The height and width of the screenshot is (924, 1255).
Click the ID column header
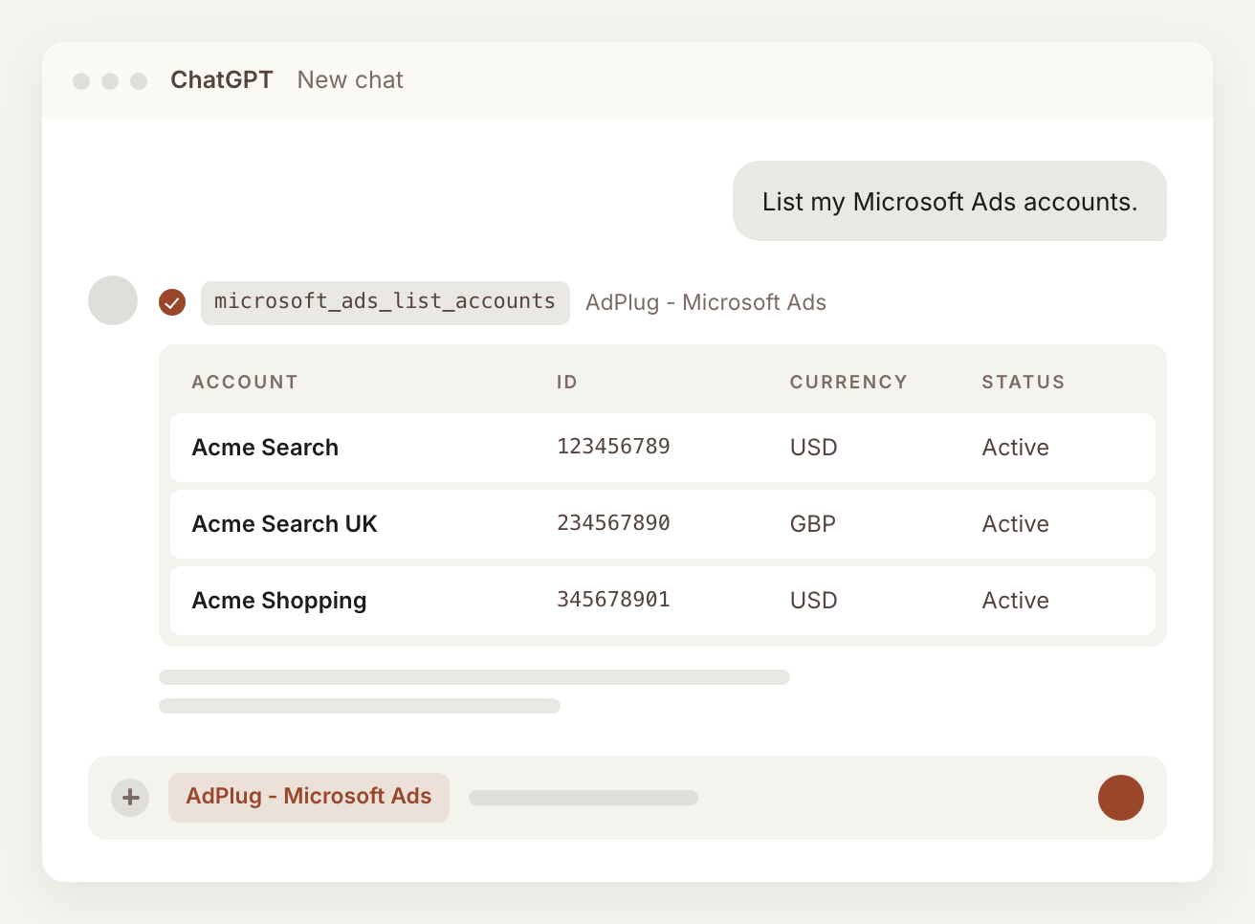[567, 382]
